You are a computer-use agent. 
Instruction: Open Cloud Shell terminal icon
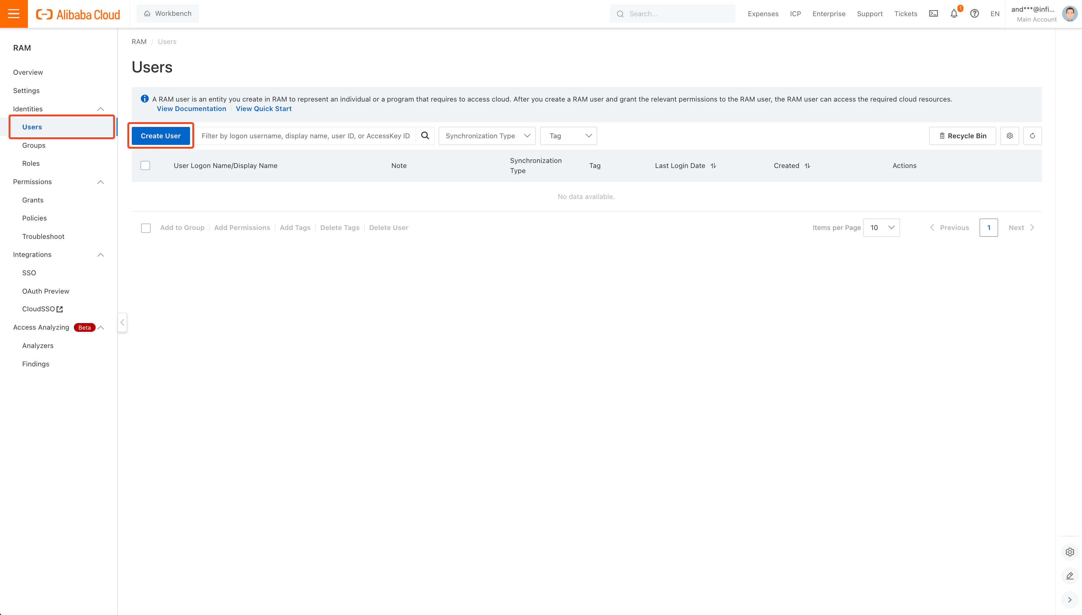point(933,14)
